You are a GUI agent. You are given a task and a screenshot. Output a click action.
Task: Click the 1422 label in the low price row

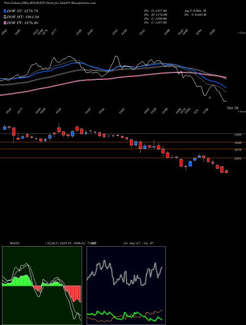click(88, 111)
